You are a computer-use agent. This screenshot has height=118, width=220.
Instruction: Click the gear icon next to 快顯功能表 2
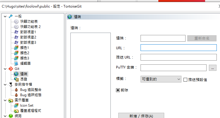(x=16, y=27)
